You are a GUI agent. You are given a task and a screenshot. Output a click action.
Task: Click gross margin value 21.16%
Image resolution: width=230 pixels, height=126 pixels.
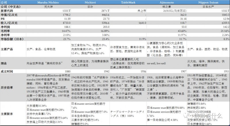point(225,31)
